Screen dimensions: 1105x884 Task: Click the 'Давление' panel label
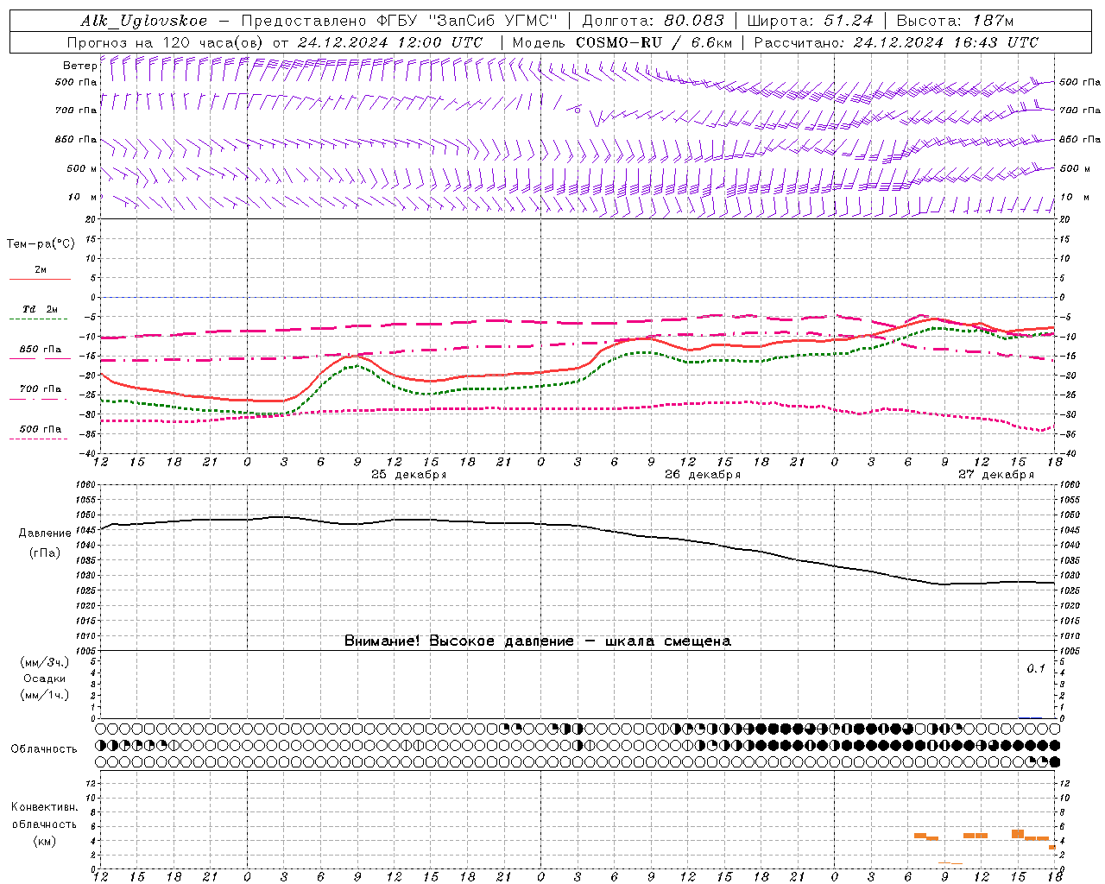pos(45,534)
